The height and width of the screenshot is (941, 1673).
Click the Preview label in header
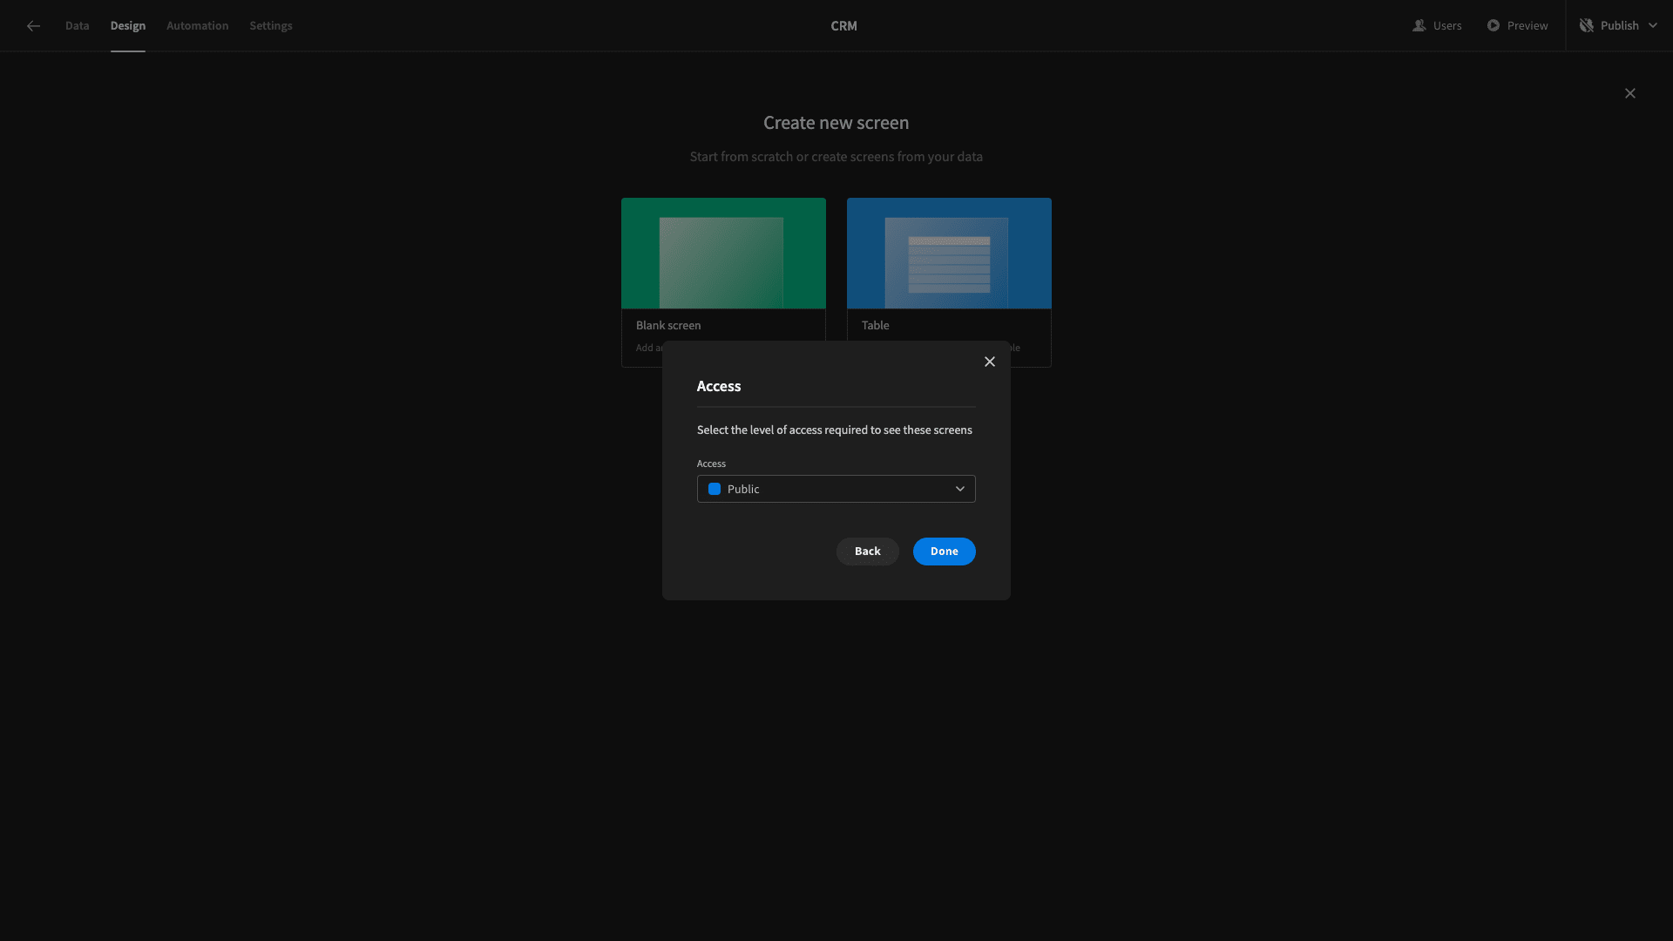click(x=1527, y=26)
